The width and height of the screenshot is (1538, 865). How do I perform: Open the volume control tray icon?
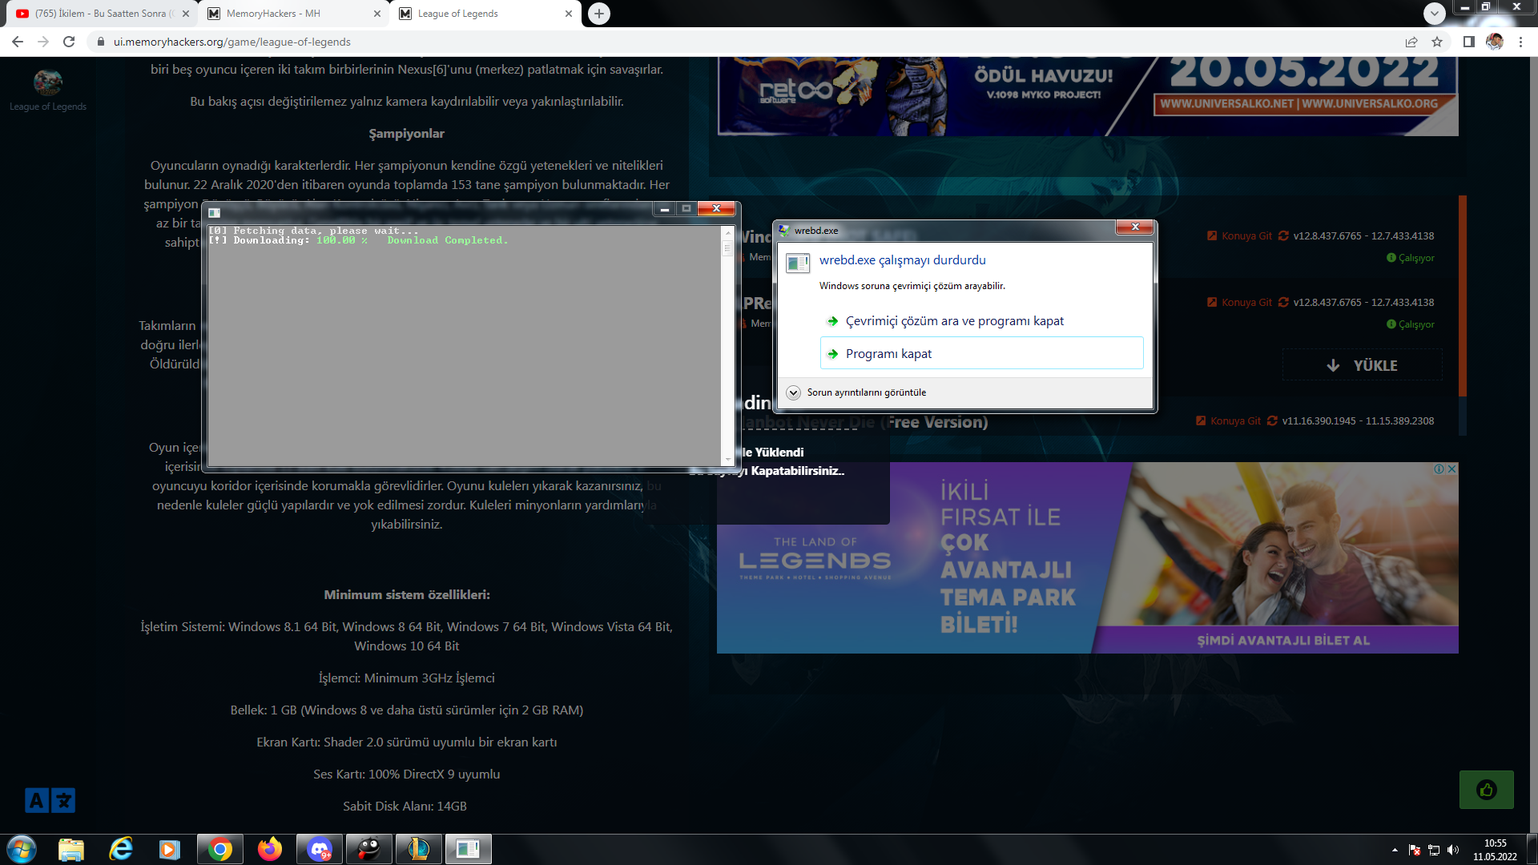point(1453,850)
